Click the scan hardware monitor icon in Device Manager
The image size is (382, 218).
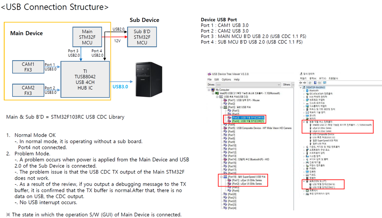(325, 83)
